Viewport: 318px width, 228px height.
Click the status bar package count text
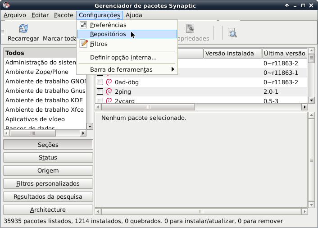pyautogui.click(x=143, y=221)
